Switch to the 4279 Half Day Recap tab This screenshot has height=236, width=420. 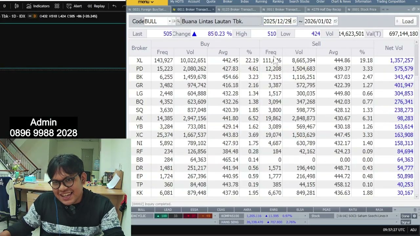326,10
